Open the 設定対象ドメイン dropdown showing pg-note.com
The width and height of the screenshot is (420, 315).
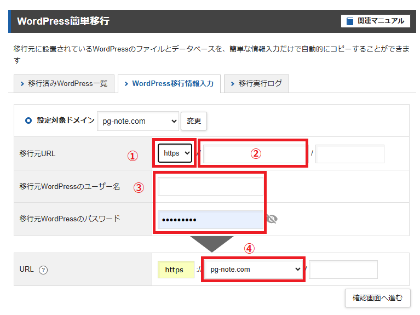pos(137,121)
